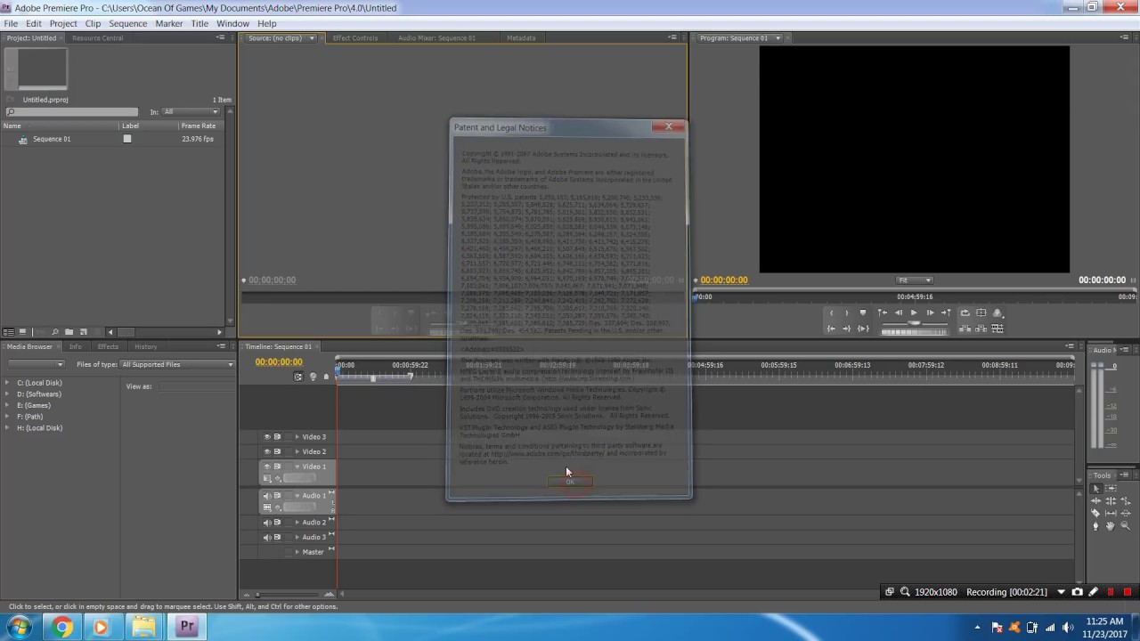Play In to Out in Program monitor
1140x641 pixels.
coord(863,329)
